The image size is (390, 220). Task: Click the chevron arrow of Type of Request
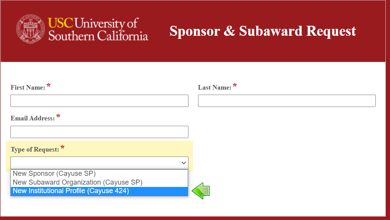click(183, 163)
